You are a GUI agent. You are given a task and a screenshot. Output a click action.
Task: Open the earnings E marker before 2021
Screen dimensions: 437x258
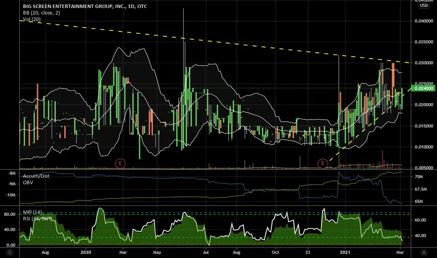coord(323,163)
